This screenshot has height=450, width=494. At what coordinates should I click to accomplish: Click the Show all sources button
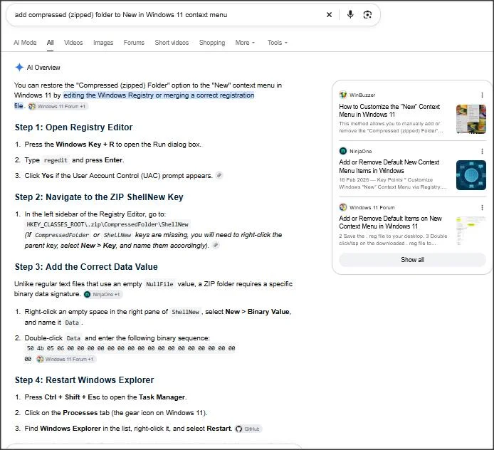(412, 260)
